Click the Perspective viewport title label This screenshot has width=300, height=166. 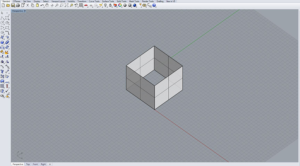point(18,11)
